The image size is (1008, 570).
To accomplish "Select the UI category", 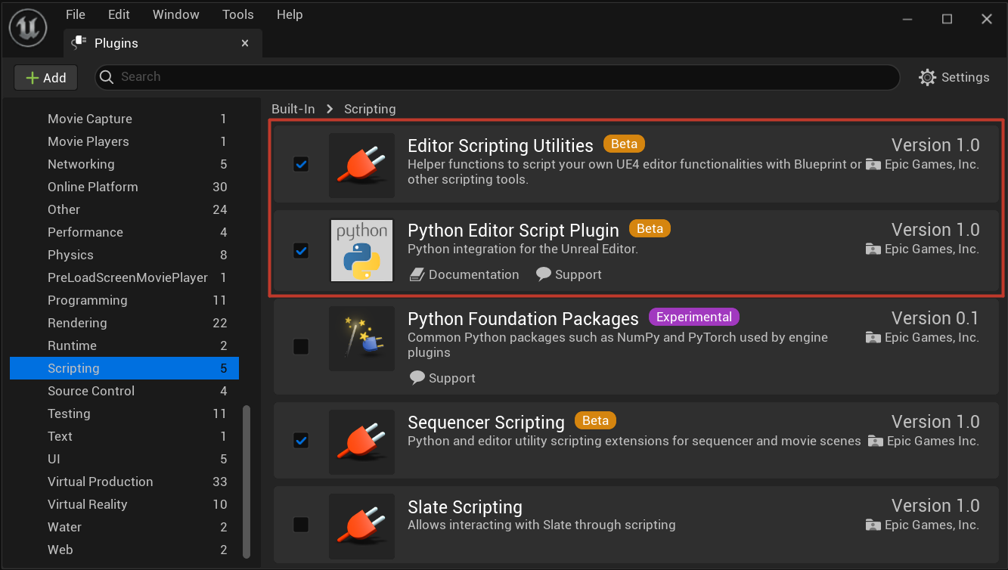I will [124, 459].
